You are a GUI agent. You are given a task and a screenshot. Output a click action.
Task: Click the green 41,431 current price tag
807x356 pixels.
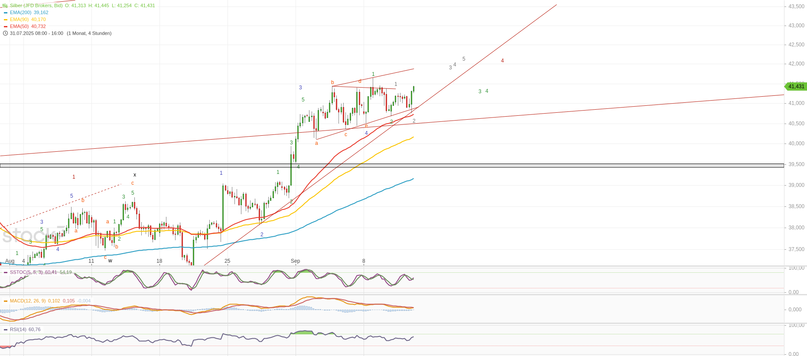[x=796, y=86]
